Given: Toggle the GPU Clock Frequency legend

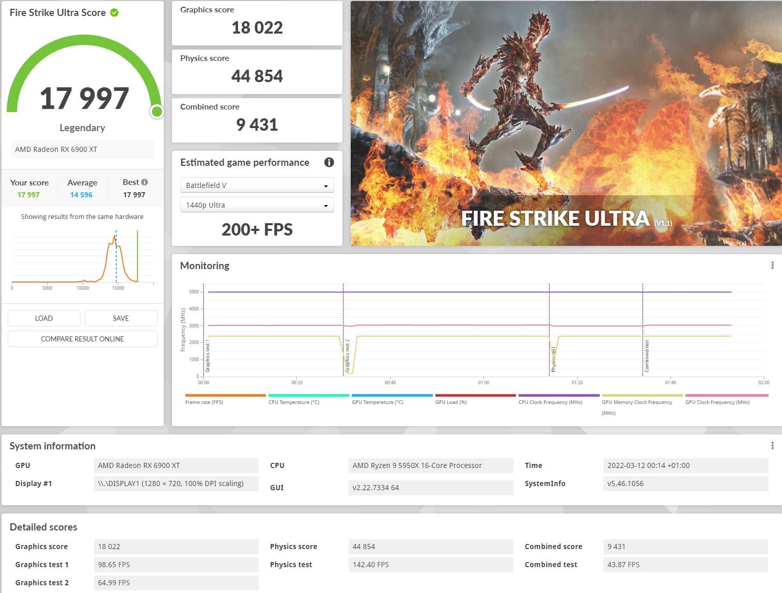Looking at the screenshot, I should coord(726,399).
